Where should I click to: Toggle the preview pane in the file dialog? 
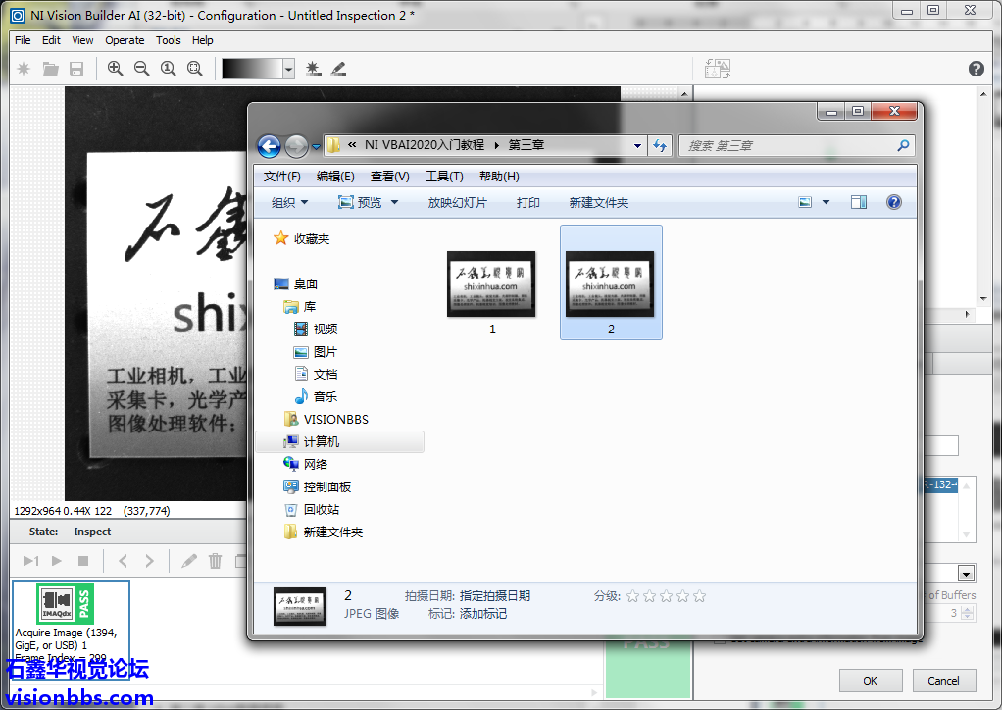click(858, 202)
